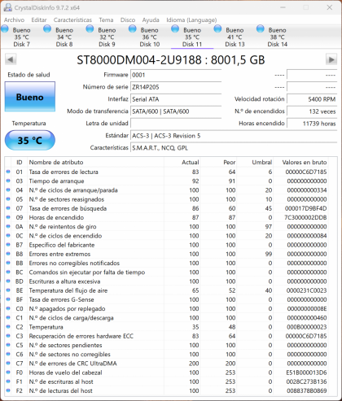
Task: Go to previous disk arrow
Action: (x=11, y=59)
